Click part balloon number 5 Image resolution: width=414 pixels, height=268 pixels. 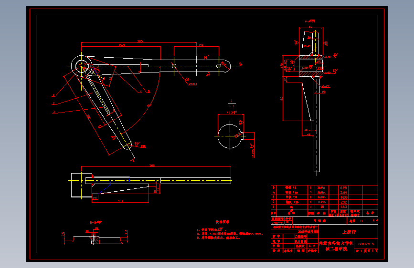[x=149, y=92]
